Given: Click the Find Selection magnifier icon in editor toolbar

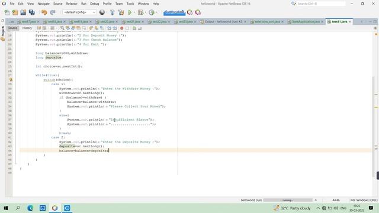Looking at the screenshot, I should [x=62, y=28].
